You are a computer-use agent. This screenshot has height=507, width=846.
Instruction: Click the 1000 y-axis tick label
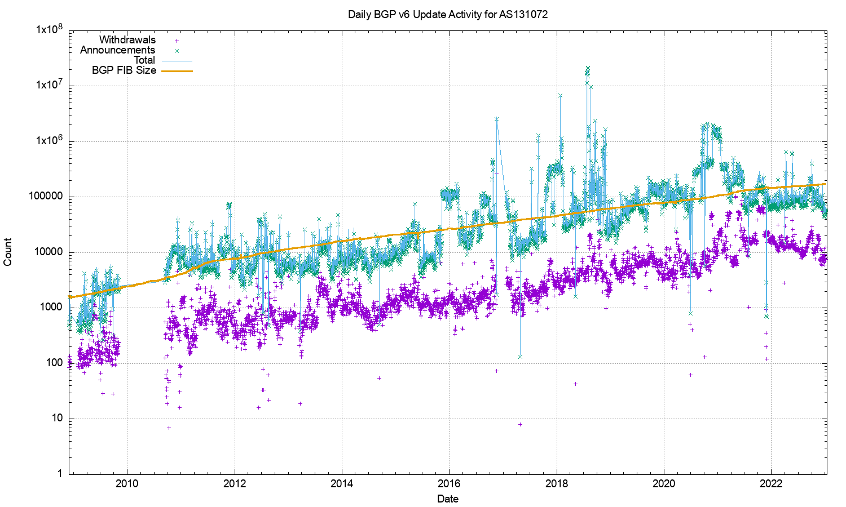[51, 308]
